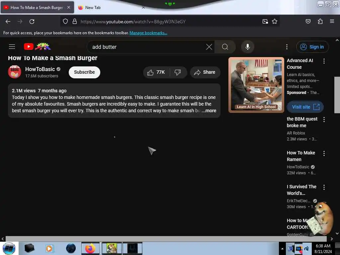Open options for 'the BBM quest broke me'
The width and height of the screenshot is (340, 255).
[x=324, y=120]
